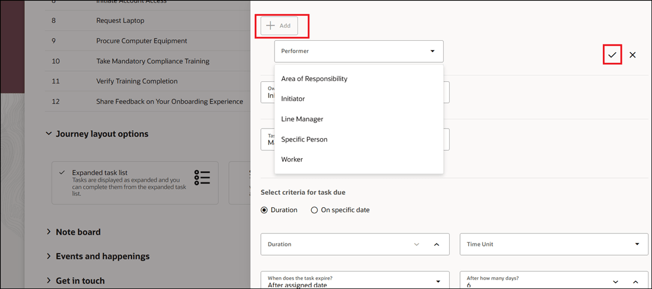Increase Duration with the up chevron
Screen dimensions: 652x289
(x=437, y=244)
